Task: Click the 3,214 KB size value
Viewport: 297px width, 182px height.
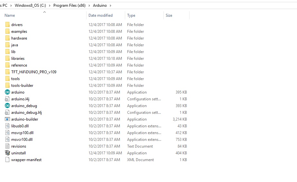Action: (180, 119)
